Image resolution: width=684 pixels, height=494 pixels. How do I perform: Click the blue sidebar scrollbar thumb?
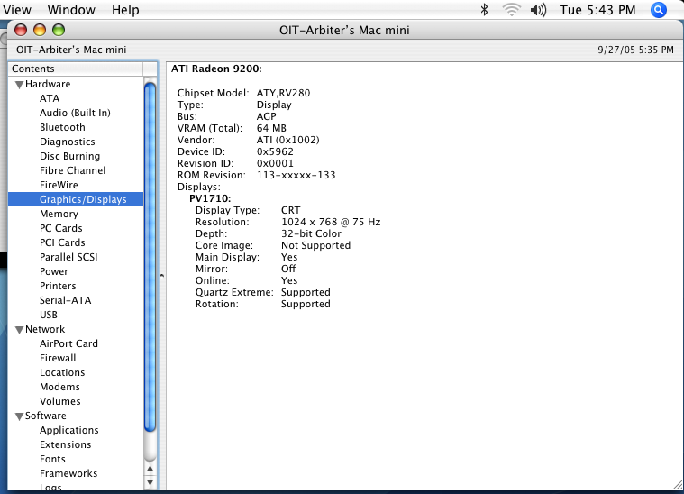tap(150, 257)
